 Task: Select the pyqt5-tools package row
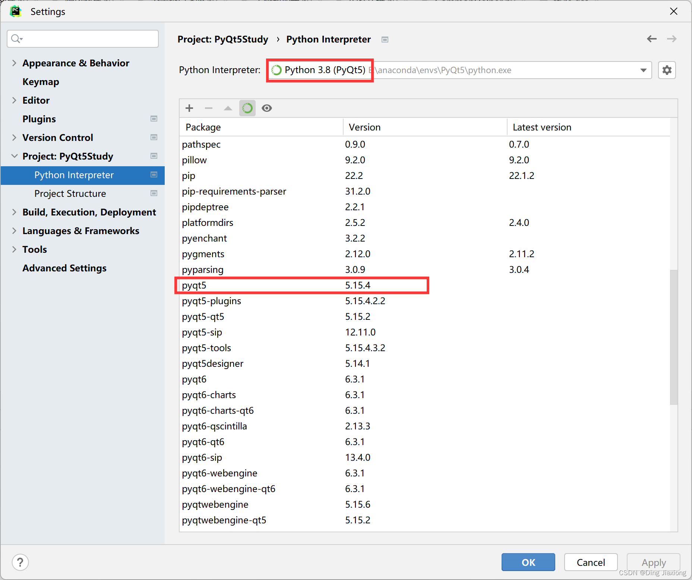pos(425,348)
